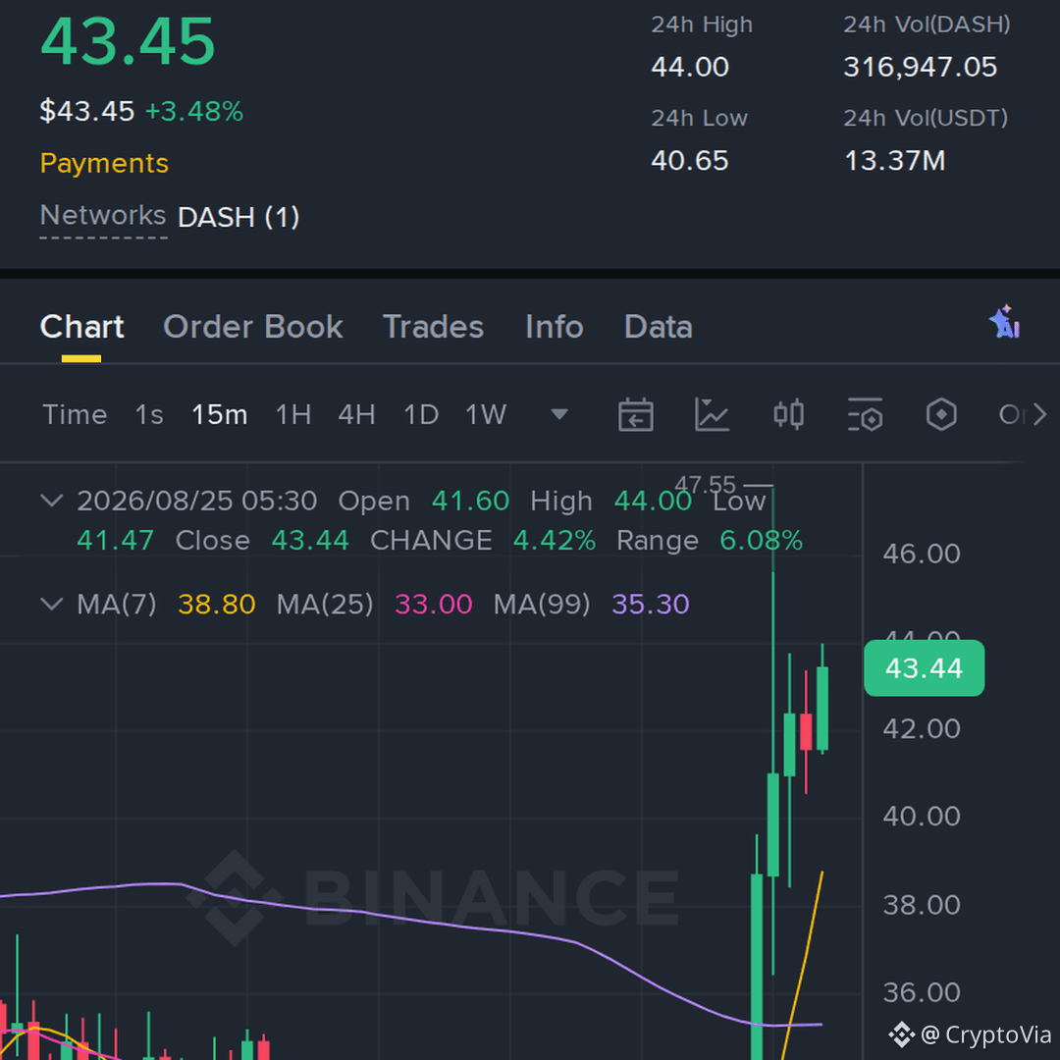Click the Close 43.44 value
1060x1060 pixels.
(x=310, y=541)
